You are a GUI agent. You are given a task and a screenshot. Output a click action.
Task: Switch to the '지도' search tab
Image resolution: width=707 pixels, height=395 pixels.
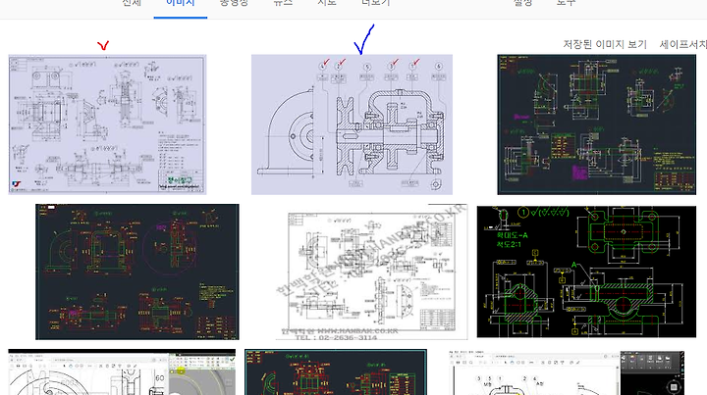coord(327,3)
